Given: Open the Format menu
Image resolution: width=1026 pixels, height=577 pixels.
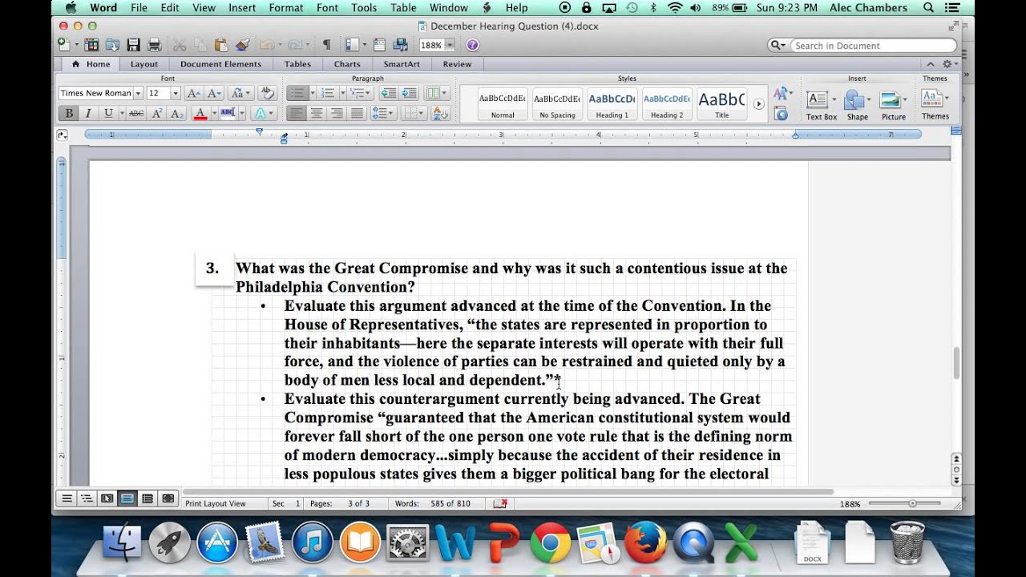Looking at the screenshot, I should click(x=286, y=8).
